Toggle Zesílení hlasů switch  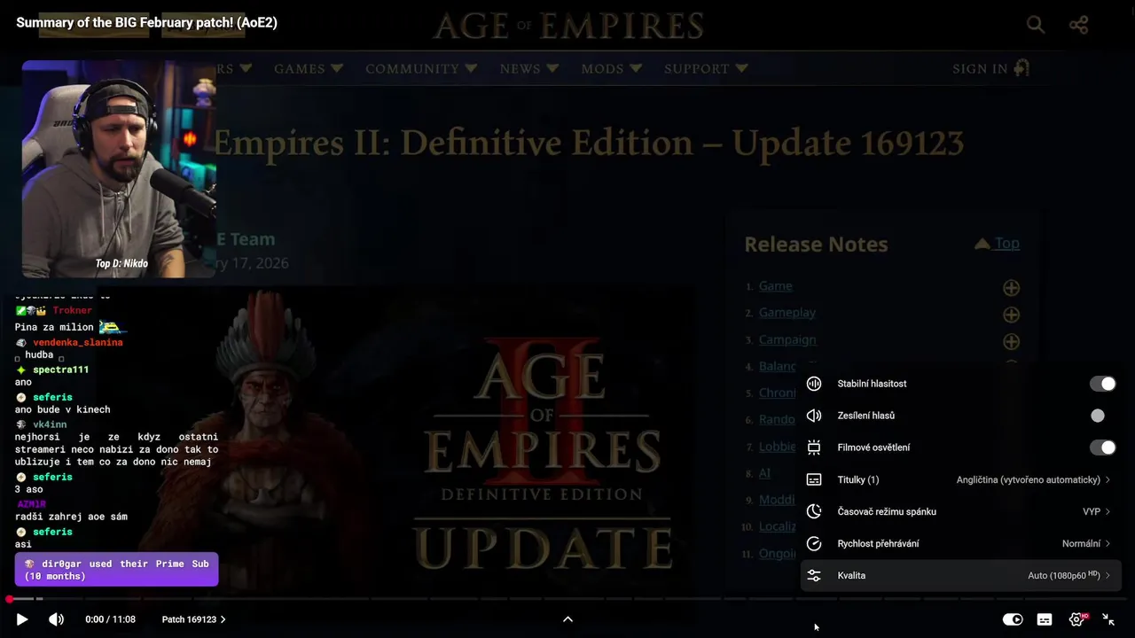coord(1102,416)
